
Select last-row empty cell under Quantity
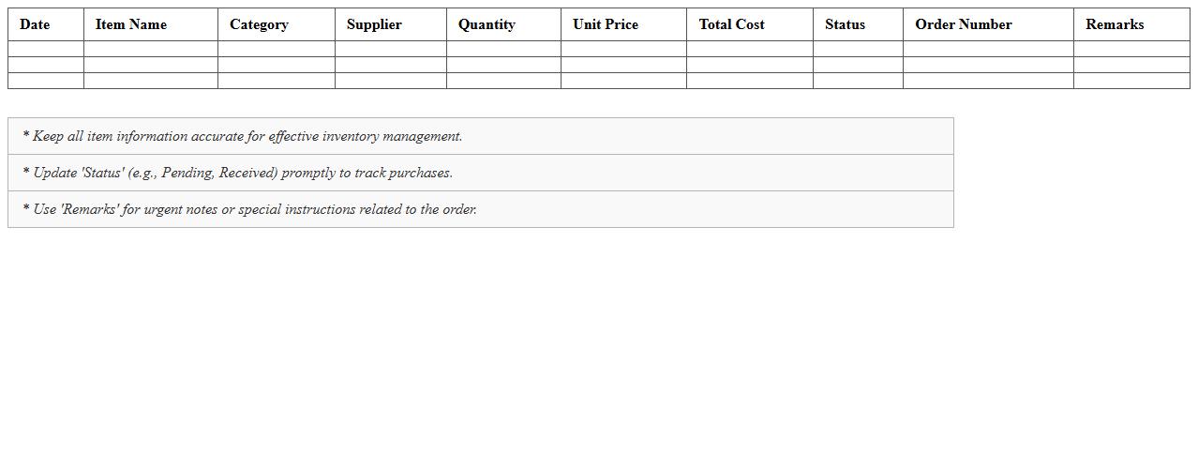[503, 81]
